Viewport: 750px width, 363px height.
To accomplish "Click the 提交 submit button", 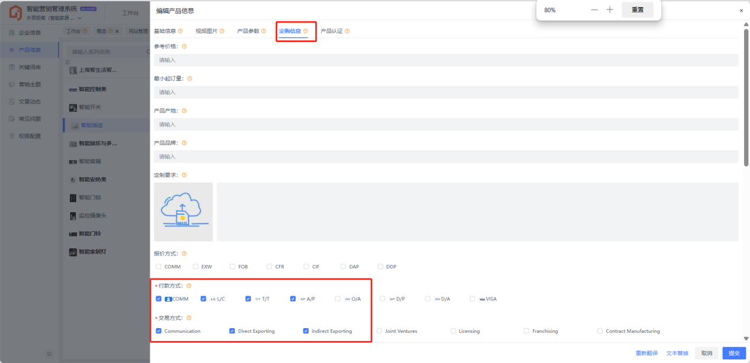I will pyautogui.click(x=733, y=353).
